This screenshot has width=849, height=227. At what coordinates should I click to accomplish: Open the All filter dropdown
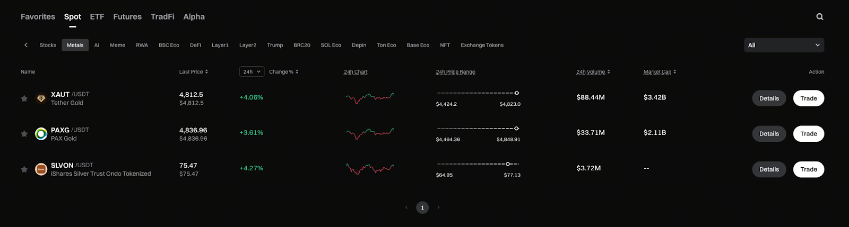point(784,45)
